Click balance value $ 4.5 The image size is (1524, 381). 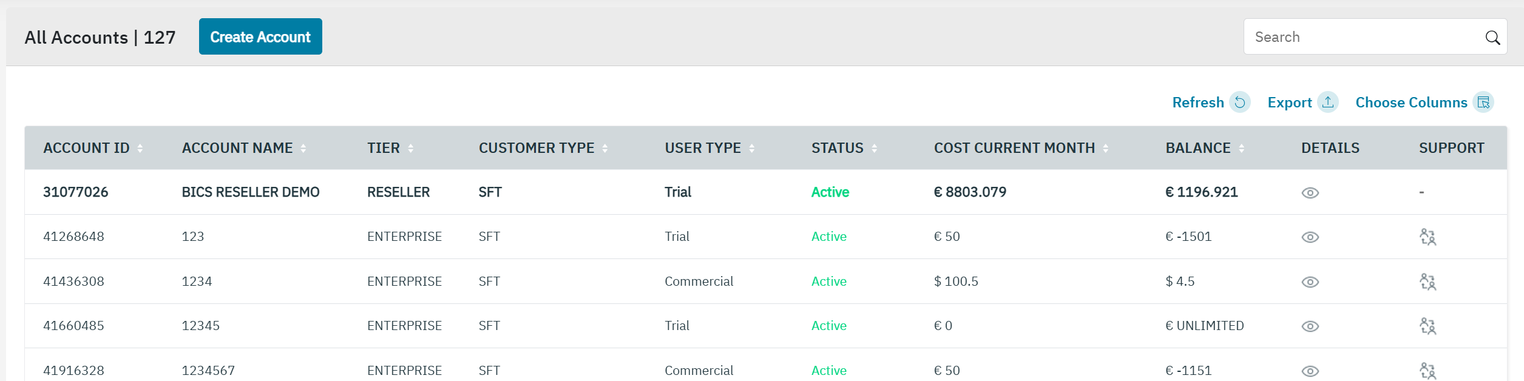pyautogui.click(x=1180, y=282)
